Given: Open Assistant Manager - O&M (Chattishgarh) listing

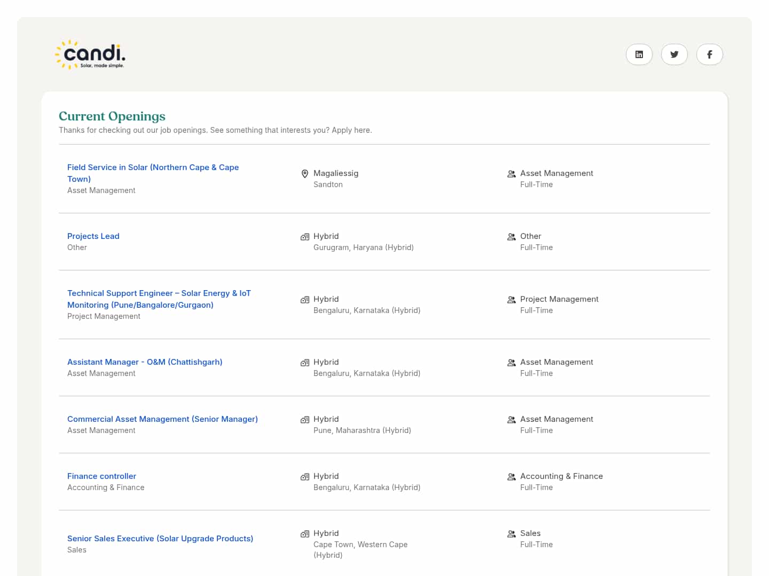Looking at the screenshot, I should (x=145, y=362).
